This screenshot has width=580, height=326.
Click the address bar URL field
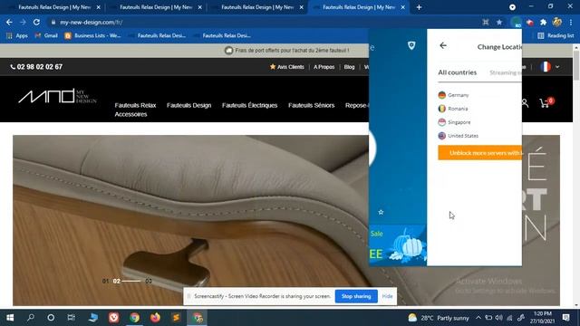[x=265, y=22]
